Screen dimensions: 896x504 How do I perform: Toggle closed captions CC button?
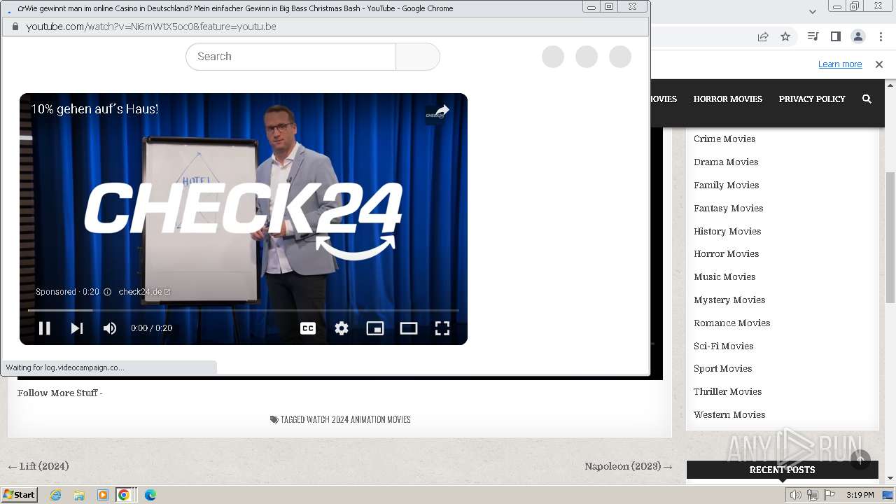click(x=308, y=328)
